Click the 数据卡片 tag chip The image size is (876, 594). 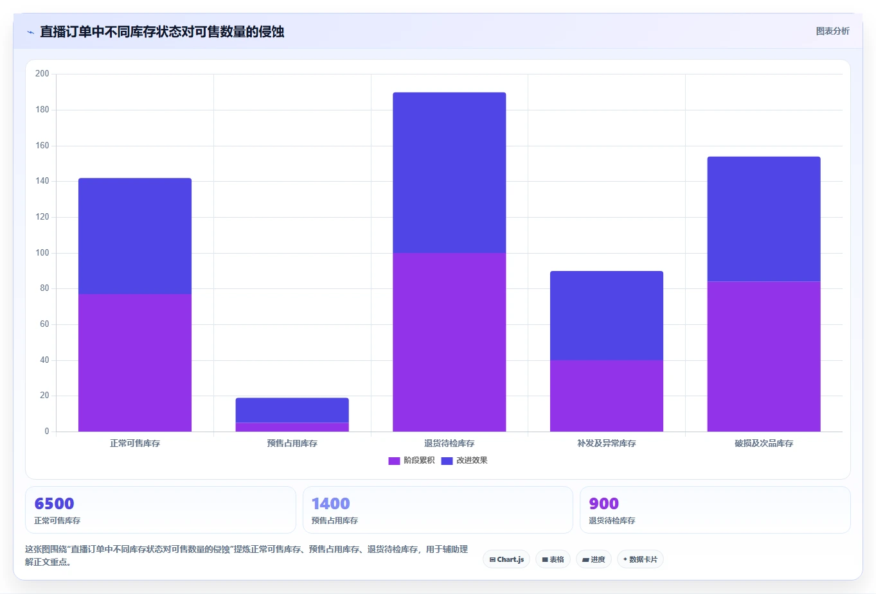click(x=640, y=559)
